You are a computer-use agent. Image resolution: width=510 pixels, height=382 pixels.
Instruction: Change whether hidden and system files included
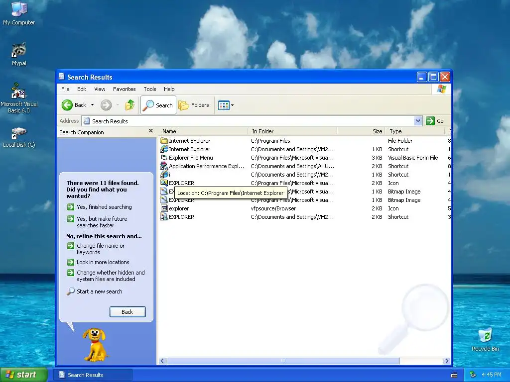point(111,276)
